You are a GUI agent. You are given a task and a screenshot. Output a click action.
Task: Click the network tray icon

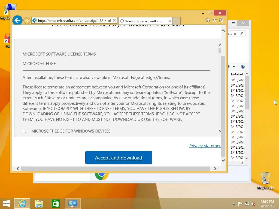pyautogui.click(x=247, y=204)
